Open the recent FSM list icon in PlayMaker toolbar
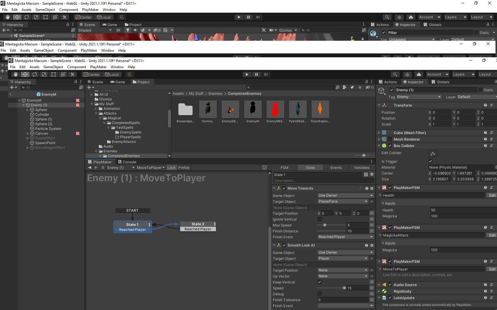Viewport: 497px width, 310px height. tap(103, 167)
